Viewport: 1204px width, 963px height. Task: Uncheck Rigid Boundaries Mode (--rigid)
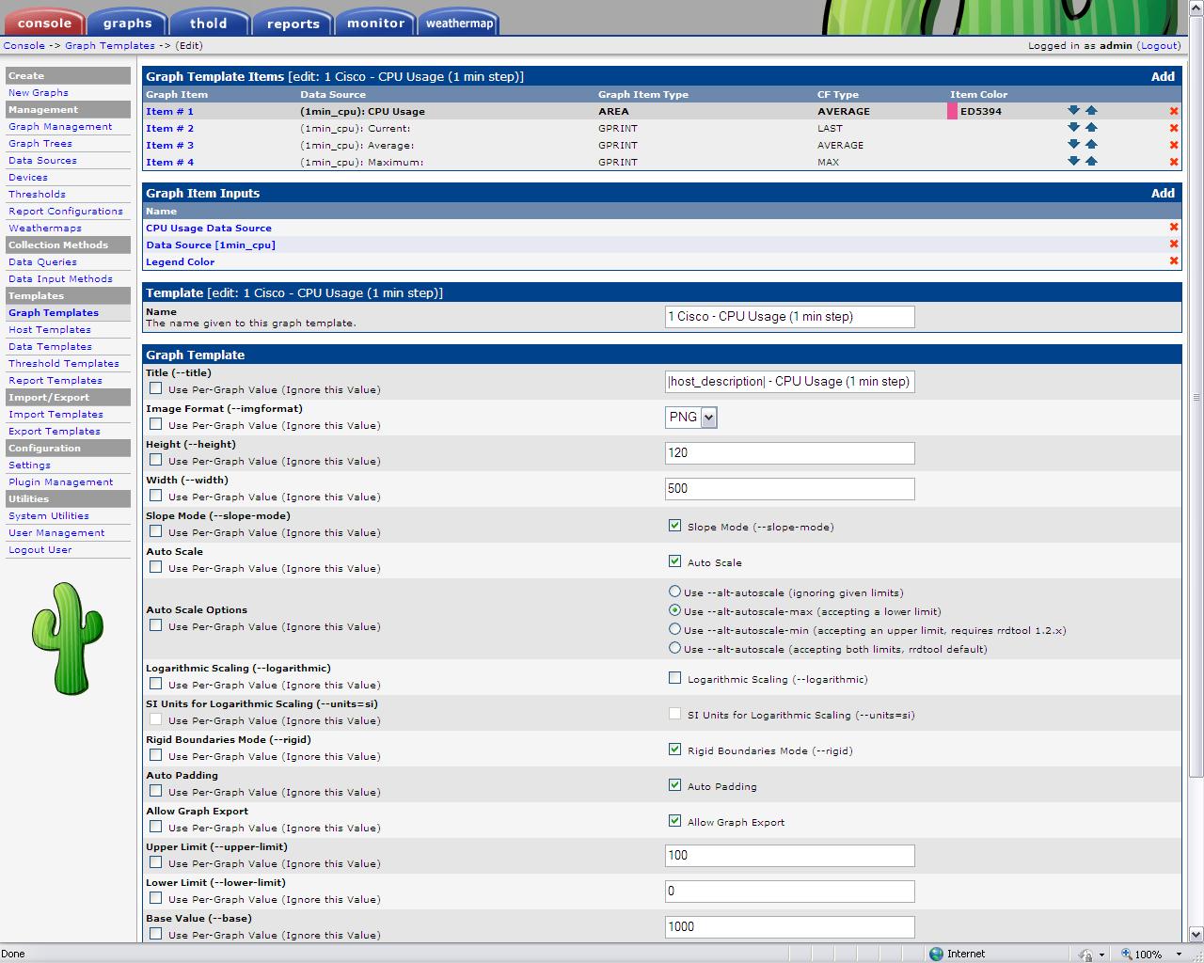(674, 750)
